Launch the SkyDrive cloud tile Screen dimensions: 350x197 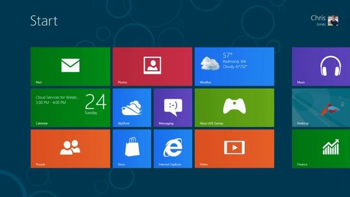click(132, 108)
